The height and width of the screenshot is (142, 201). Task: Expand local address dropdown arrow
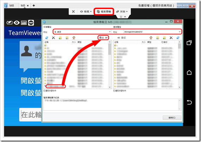[110, 32]
